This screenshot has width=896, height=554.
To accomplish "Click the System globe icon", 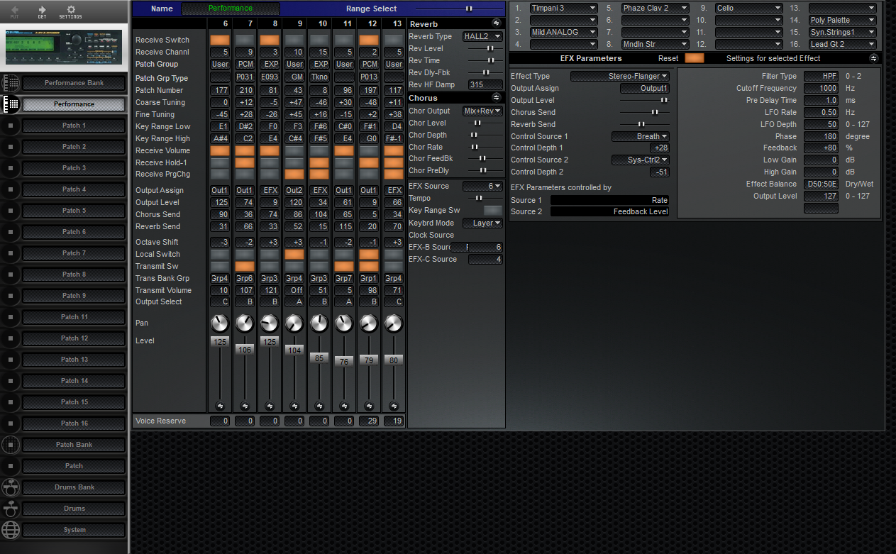I will 11,530.
